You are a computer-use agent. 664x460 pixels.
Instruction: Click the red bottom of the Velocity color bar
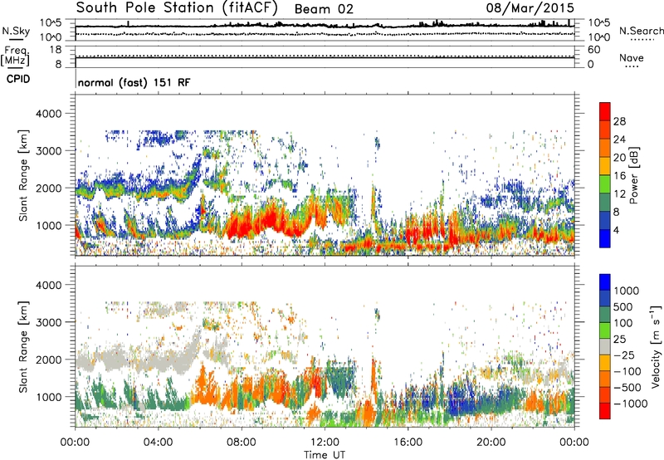[x=605, y=411]
